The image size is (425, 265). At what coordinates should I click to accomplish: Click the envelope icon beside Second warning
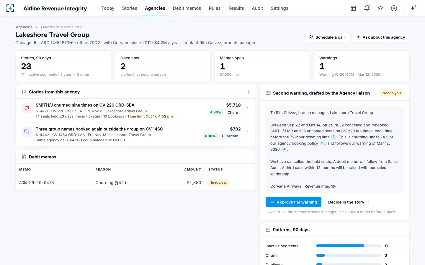[x=268, y=93]
